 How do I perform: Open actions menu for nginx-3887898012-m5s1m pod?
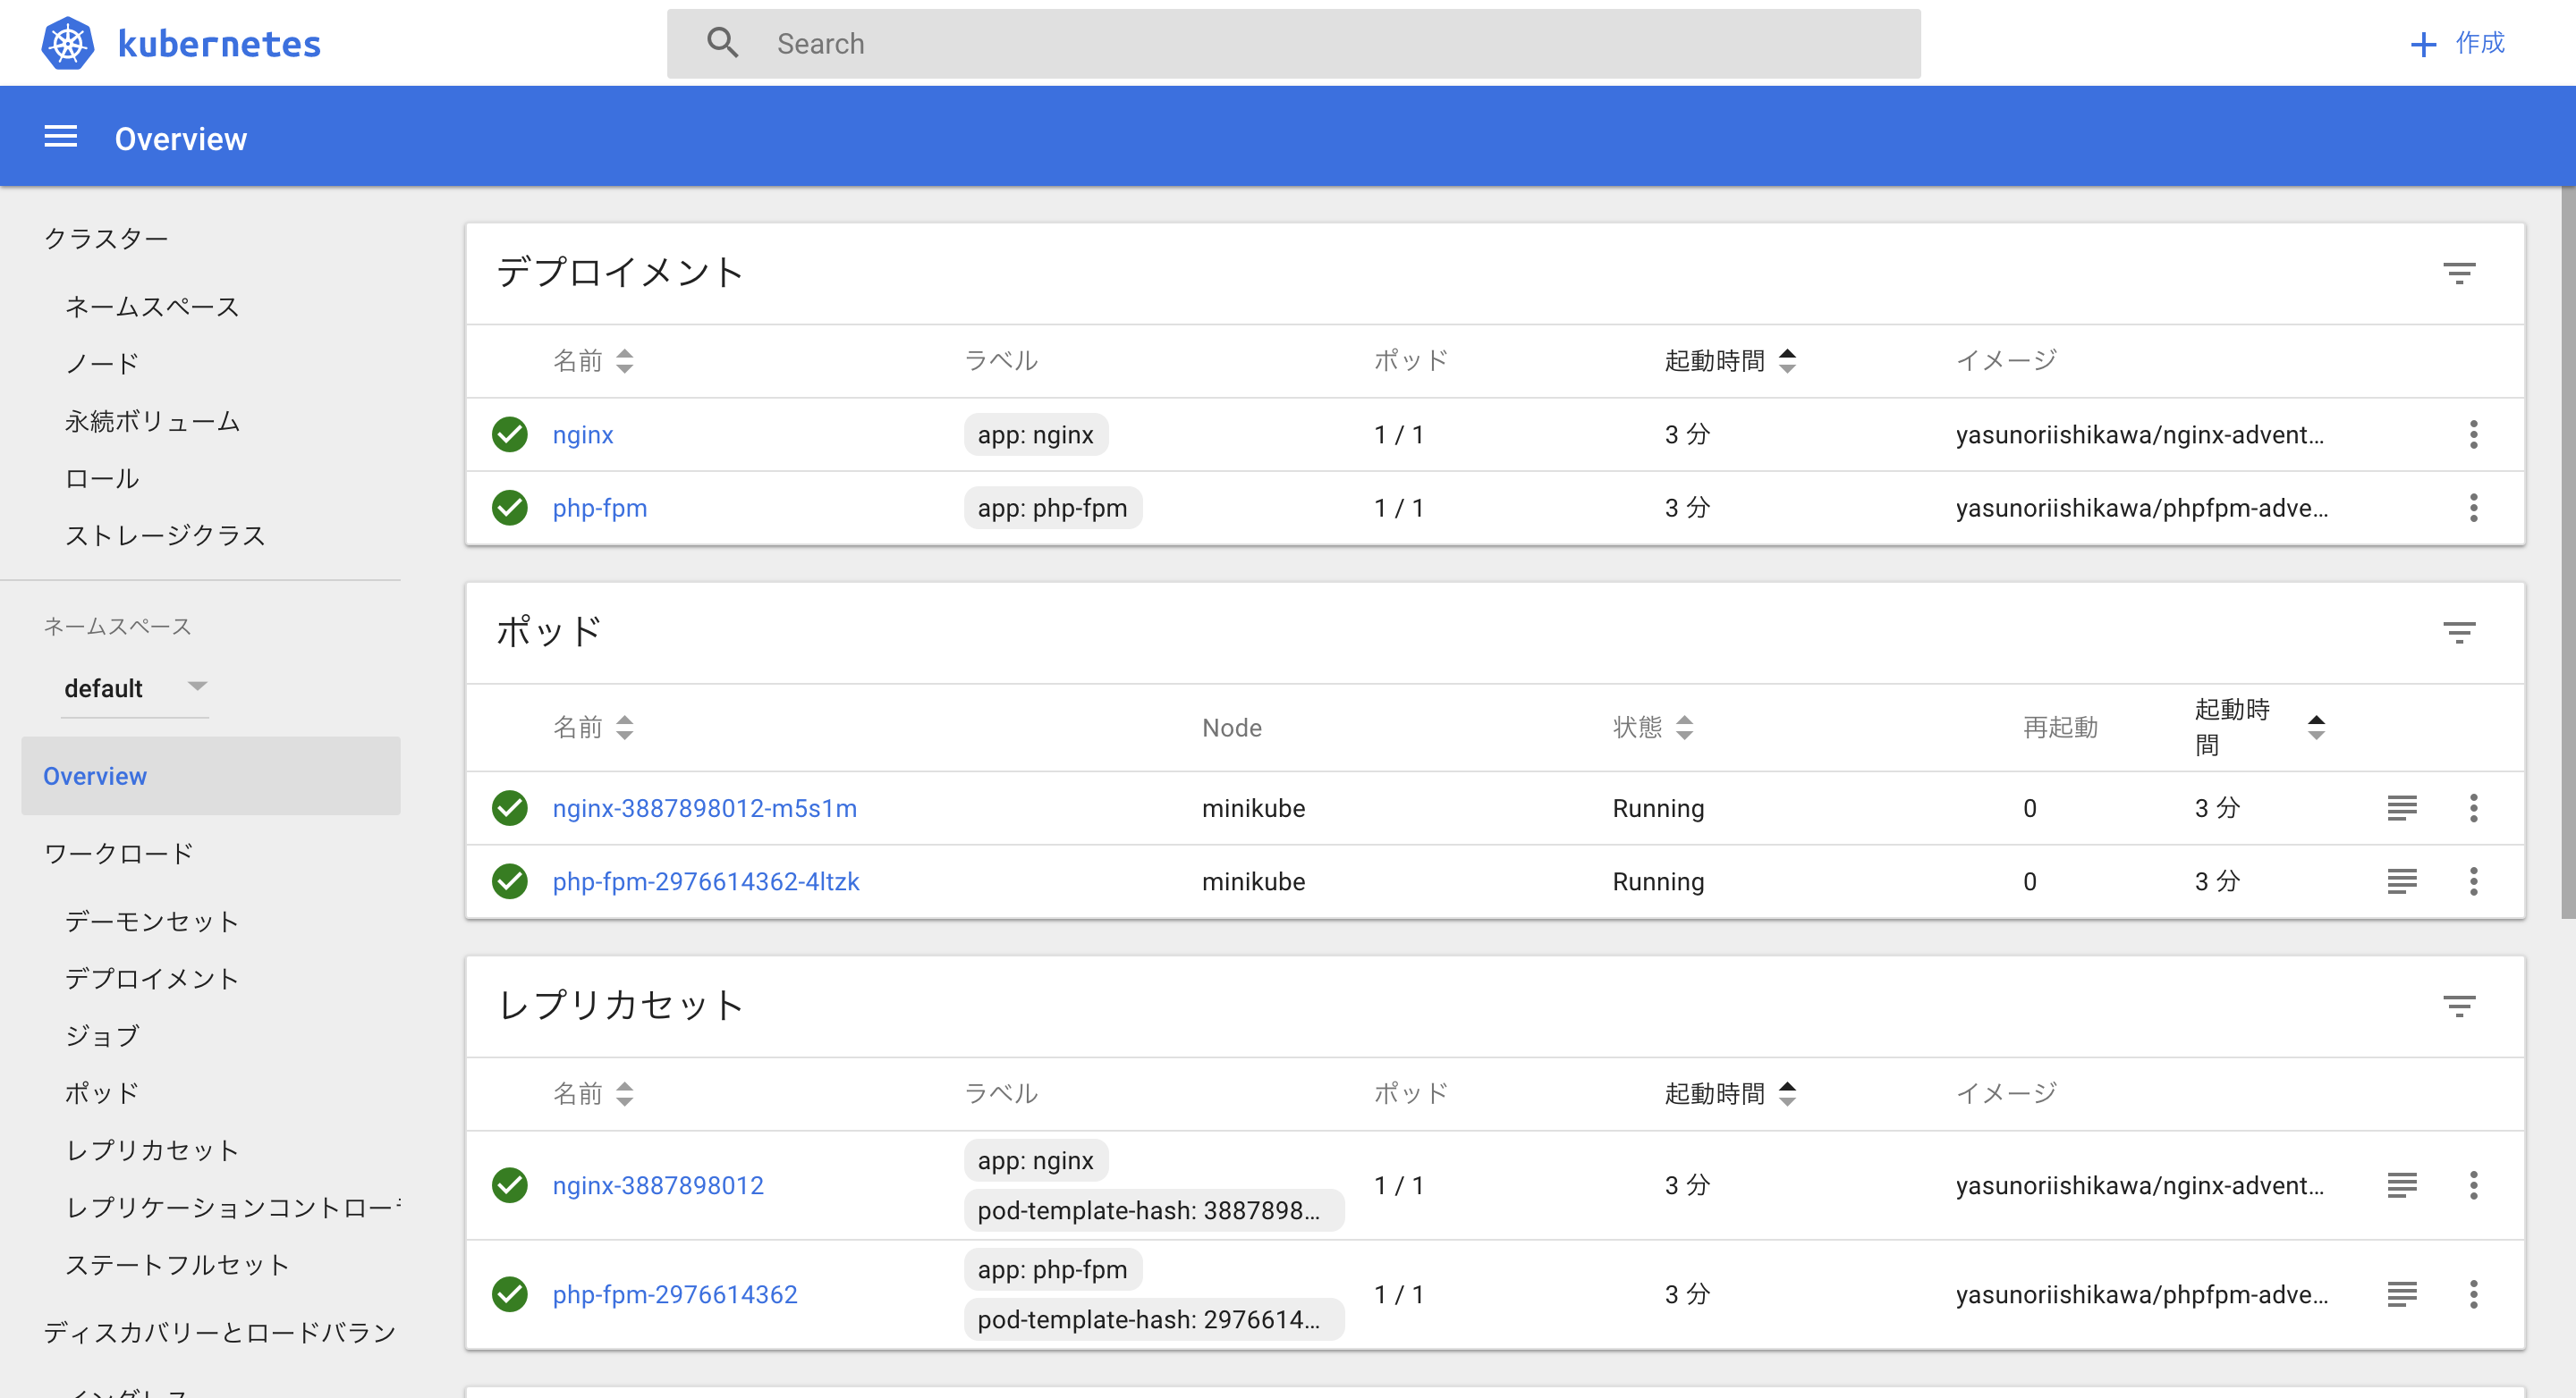click(x=2473, y=807)
